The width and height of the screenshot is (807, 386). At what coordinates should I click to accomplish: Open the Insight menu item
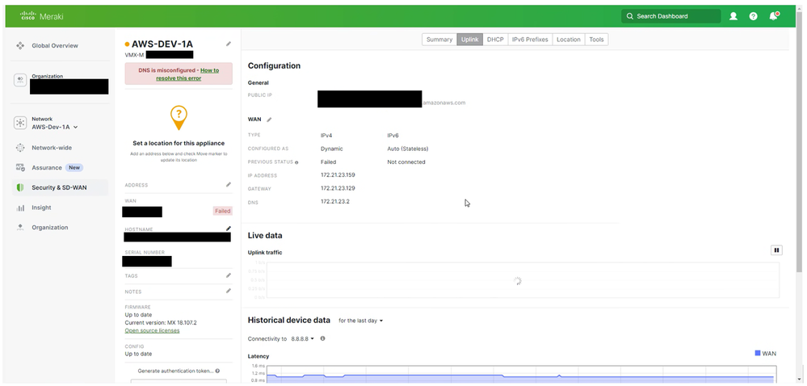(x=42, y=208)
